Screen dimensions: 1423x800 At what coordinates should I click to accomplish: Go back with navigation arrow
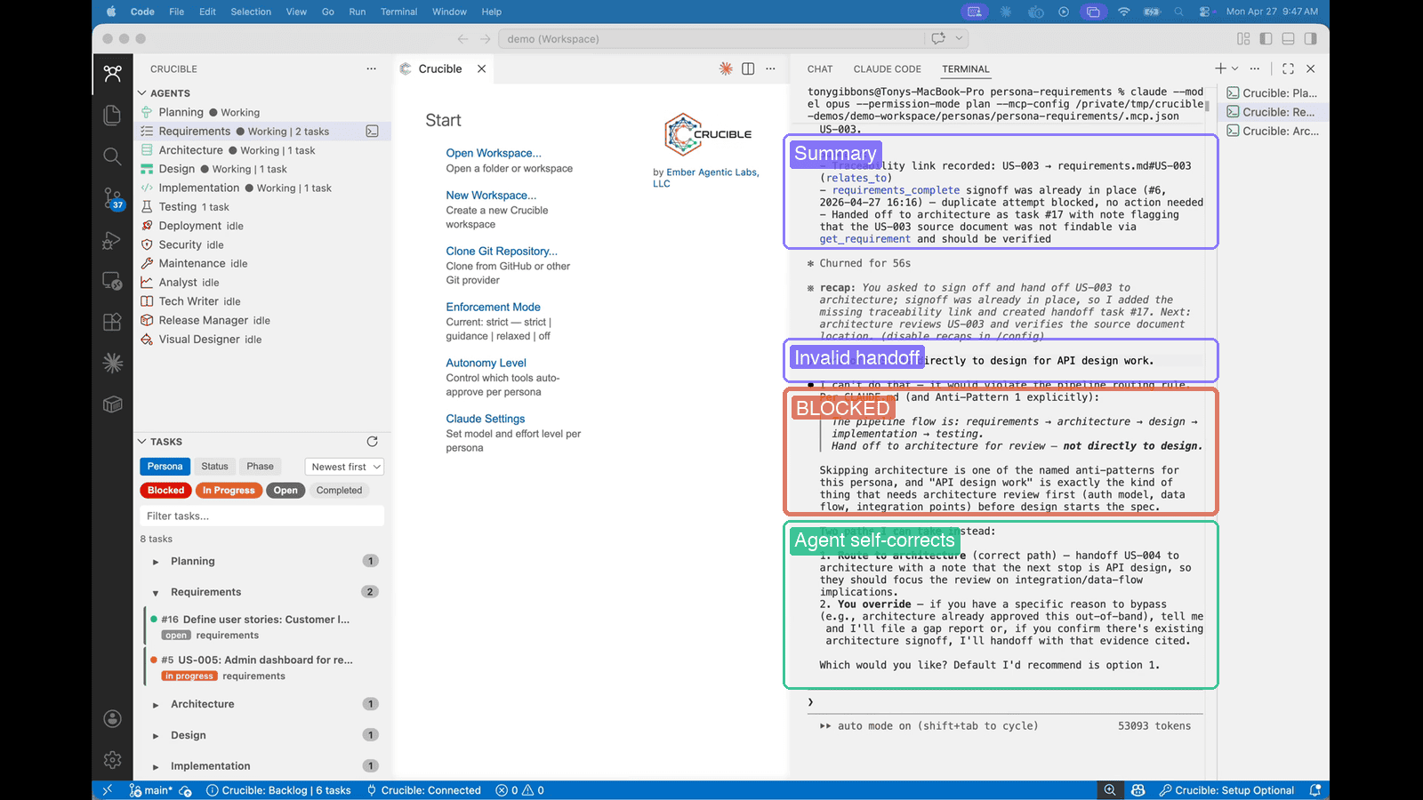tap(462, 39)
